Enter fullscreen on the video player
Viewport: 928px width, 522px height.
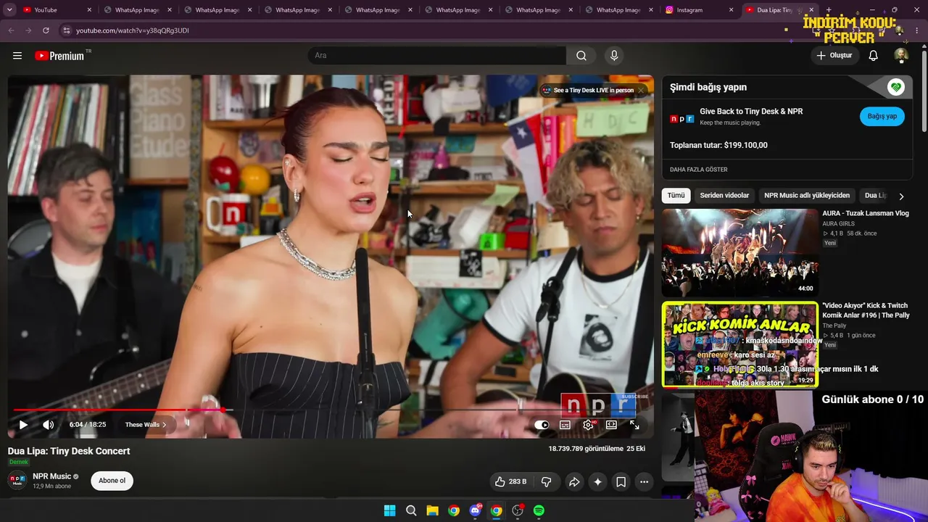coord(634,425)
